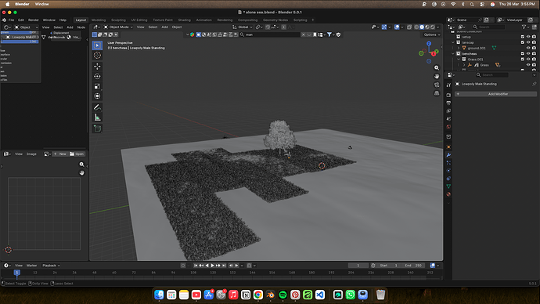Clear the 'man' search field with X
Screen dimensions: 540x304
coord(303,34)
